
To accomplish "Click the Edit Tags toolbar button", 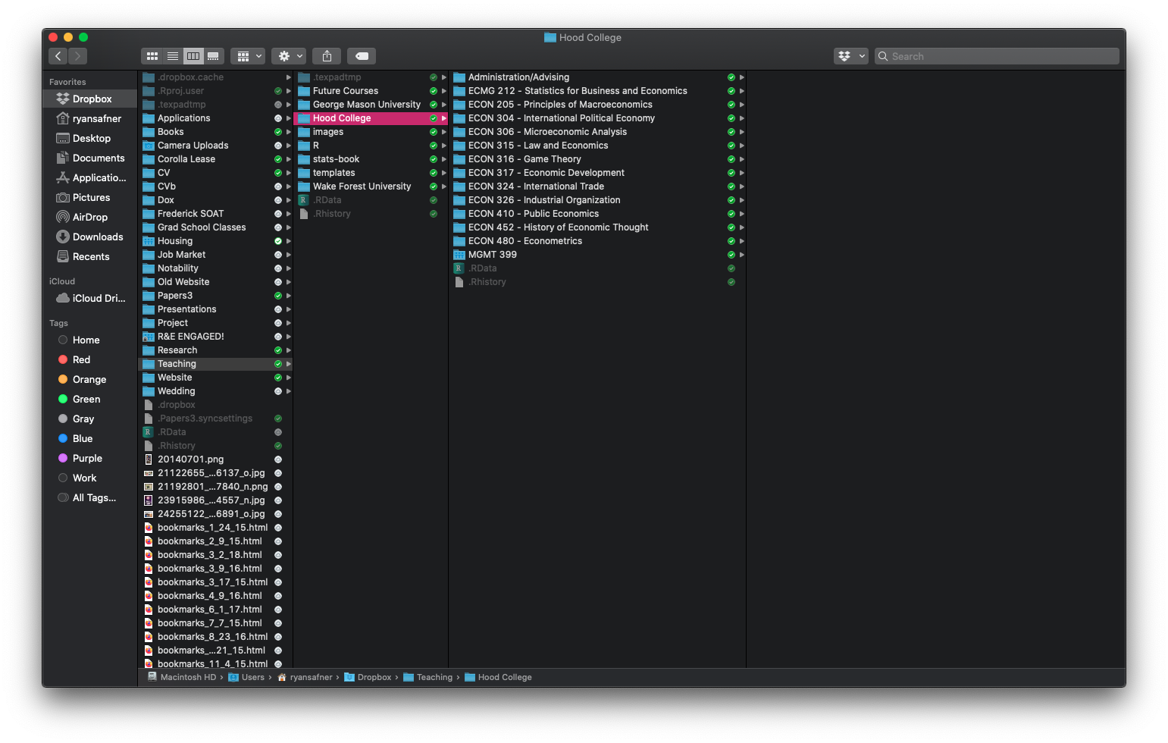I will click(x=362, y=56).
